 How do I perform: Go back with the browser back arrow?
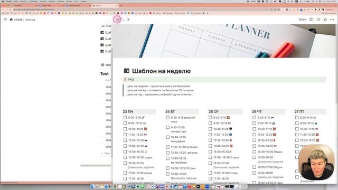point(3,9)
